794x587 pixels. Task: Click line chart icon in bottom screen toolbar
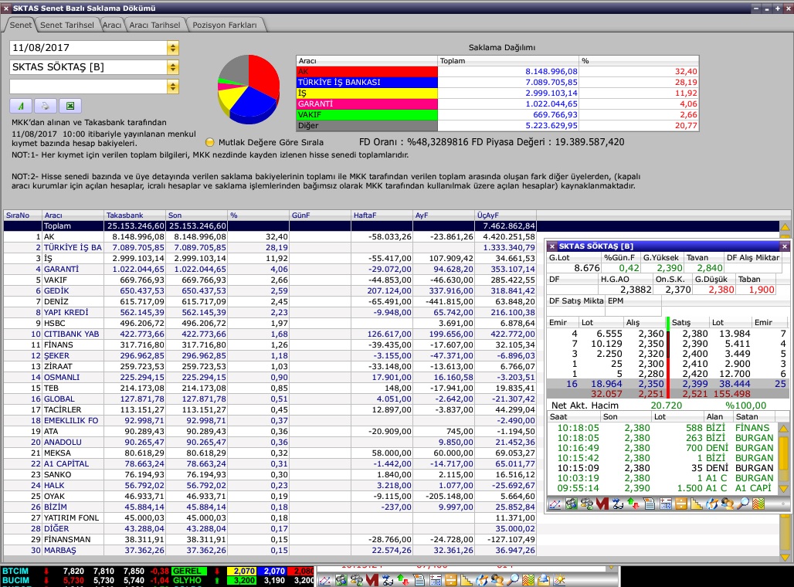click(x=324, y=580)
